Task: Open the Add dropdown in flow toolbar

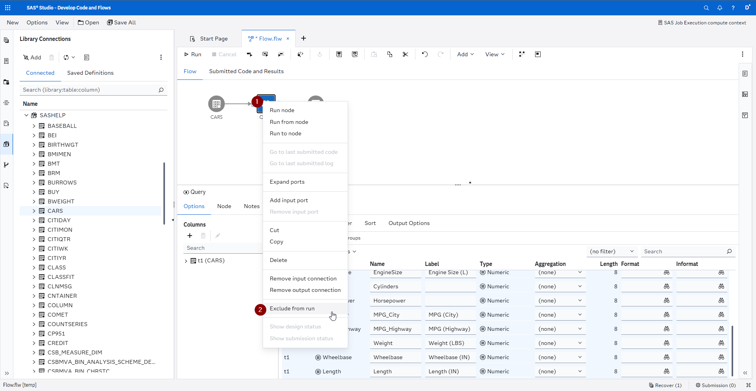Action: (x=465, y=54)
